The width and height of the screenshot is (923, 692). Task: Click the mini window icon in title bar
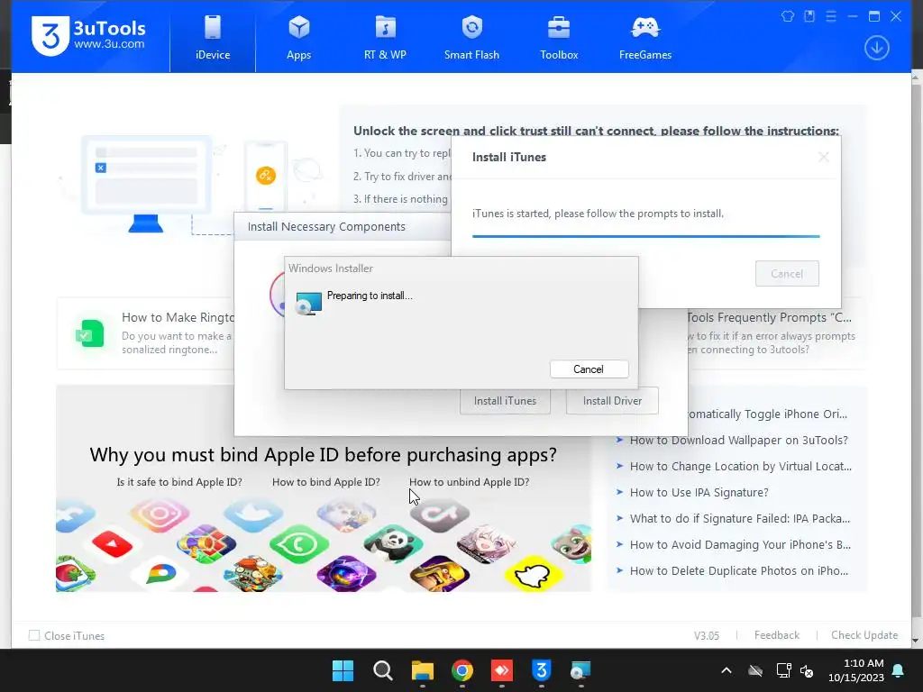(x=809, y=16)
